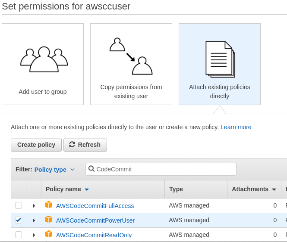Click attachments count 0 for AWSCodeCommitPowerUser

(x=275, y=220)
